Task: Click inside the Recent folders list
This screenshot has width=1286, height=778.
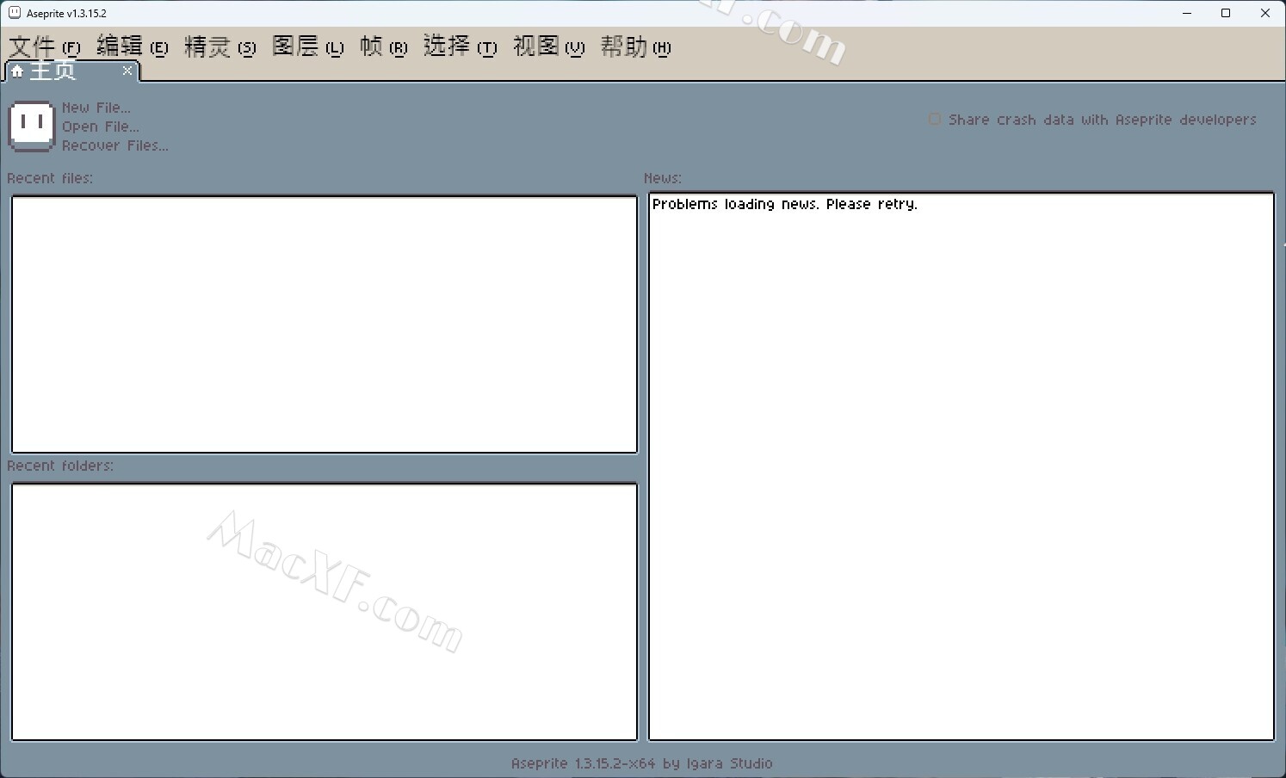Action: (x=325, y=612)
